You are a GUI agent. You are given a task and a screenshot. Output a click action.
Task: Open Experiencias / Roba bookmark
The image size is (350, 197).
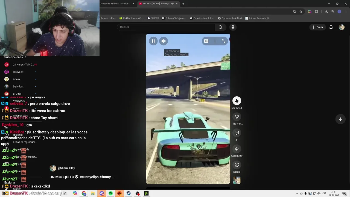click(202, 18)
